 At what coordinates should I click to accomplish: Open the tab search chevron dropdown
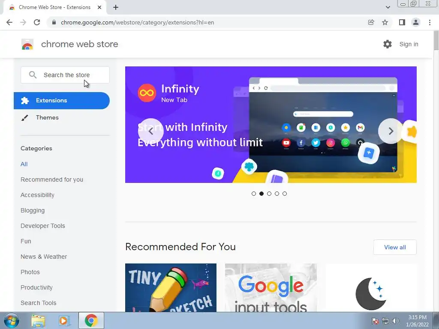(388, 7)
